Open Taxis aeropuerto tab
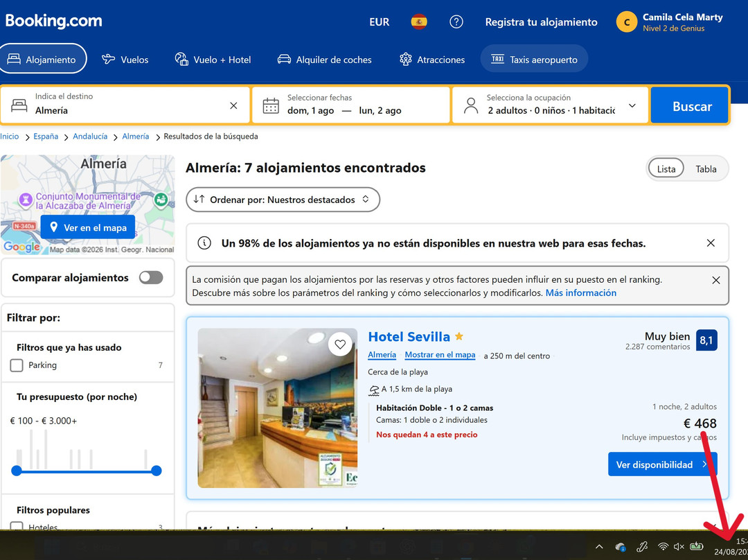This screenshot has width=748, height=560. point(534,59)
